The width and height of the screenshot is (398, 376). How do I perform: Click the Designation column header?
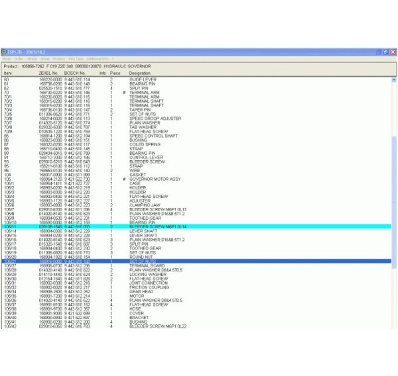click(x=140, y=73)
